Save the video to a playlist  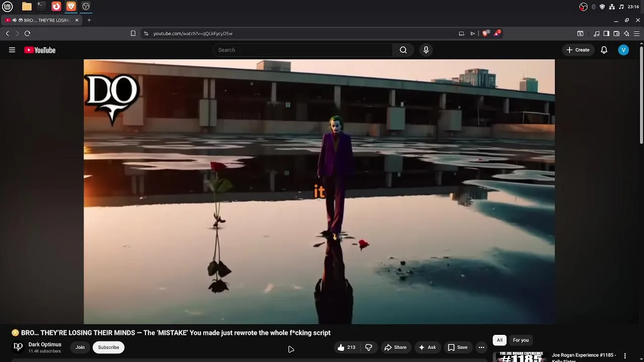coord(457,347)
